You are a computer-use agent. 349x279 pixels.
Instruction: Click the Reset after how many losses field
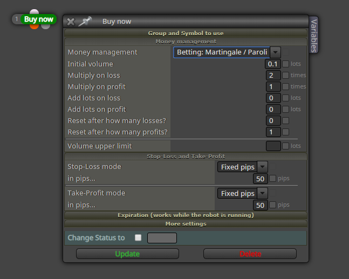pyautogui.click(x=273, y=121)
